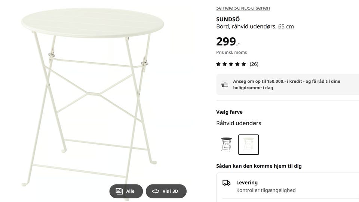Click the Råhvid udendørs selected color label

239,123
